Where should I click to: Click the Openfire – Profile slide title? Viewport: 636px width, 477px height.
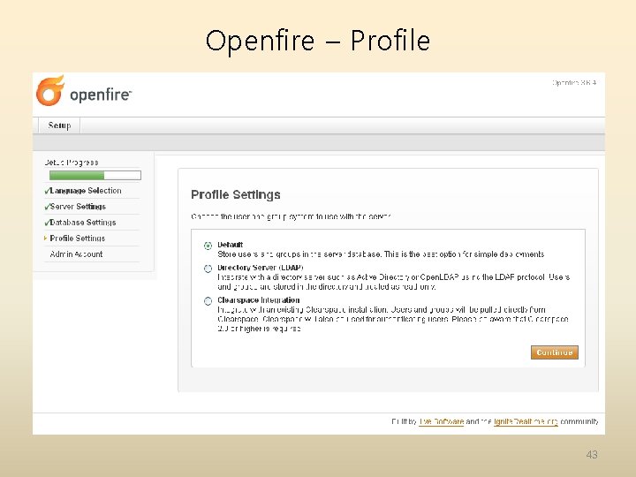tap(318, 41)
